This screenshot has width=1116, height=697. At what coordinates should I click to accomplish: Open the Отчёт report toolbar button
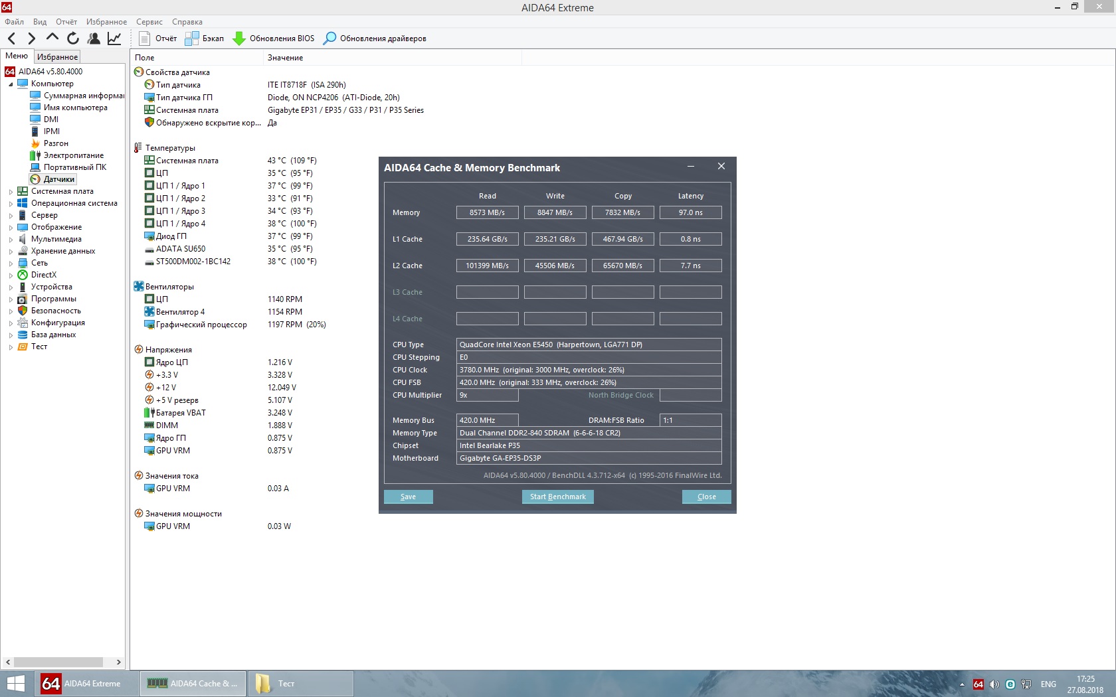158,39
